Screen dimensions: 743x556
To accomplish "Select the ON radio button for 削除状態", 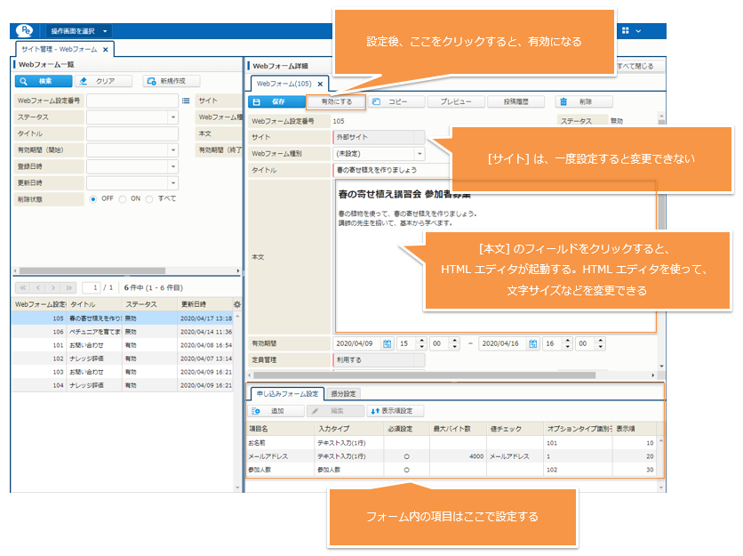I will tap(123, 198).
